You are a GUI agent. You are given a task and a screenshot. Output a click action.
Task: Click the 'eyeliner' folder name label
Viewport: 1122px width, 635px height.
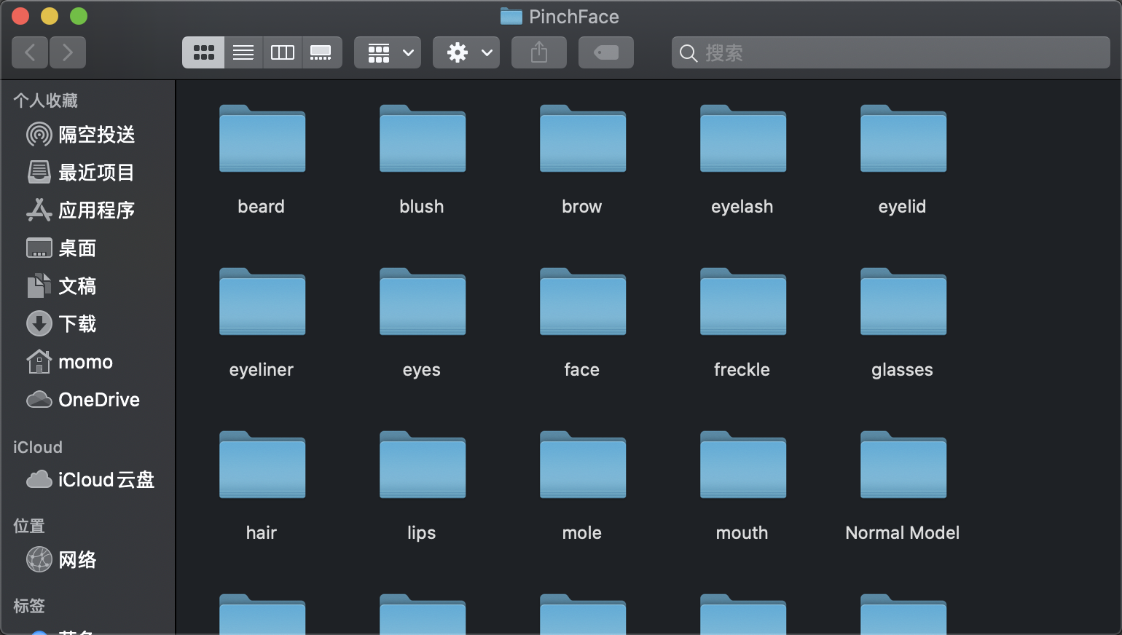coord(262,370)
